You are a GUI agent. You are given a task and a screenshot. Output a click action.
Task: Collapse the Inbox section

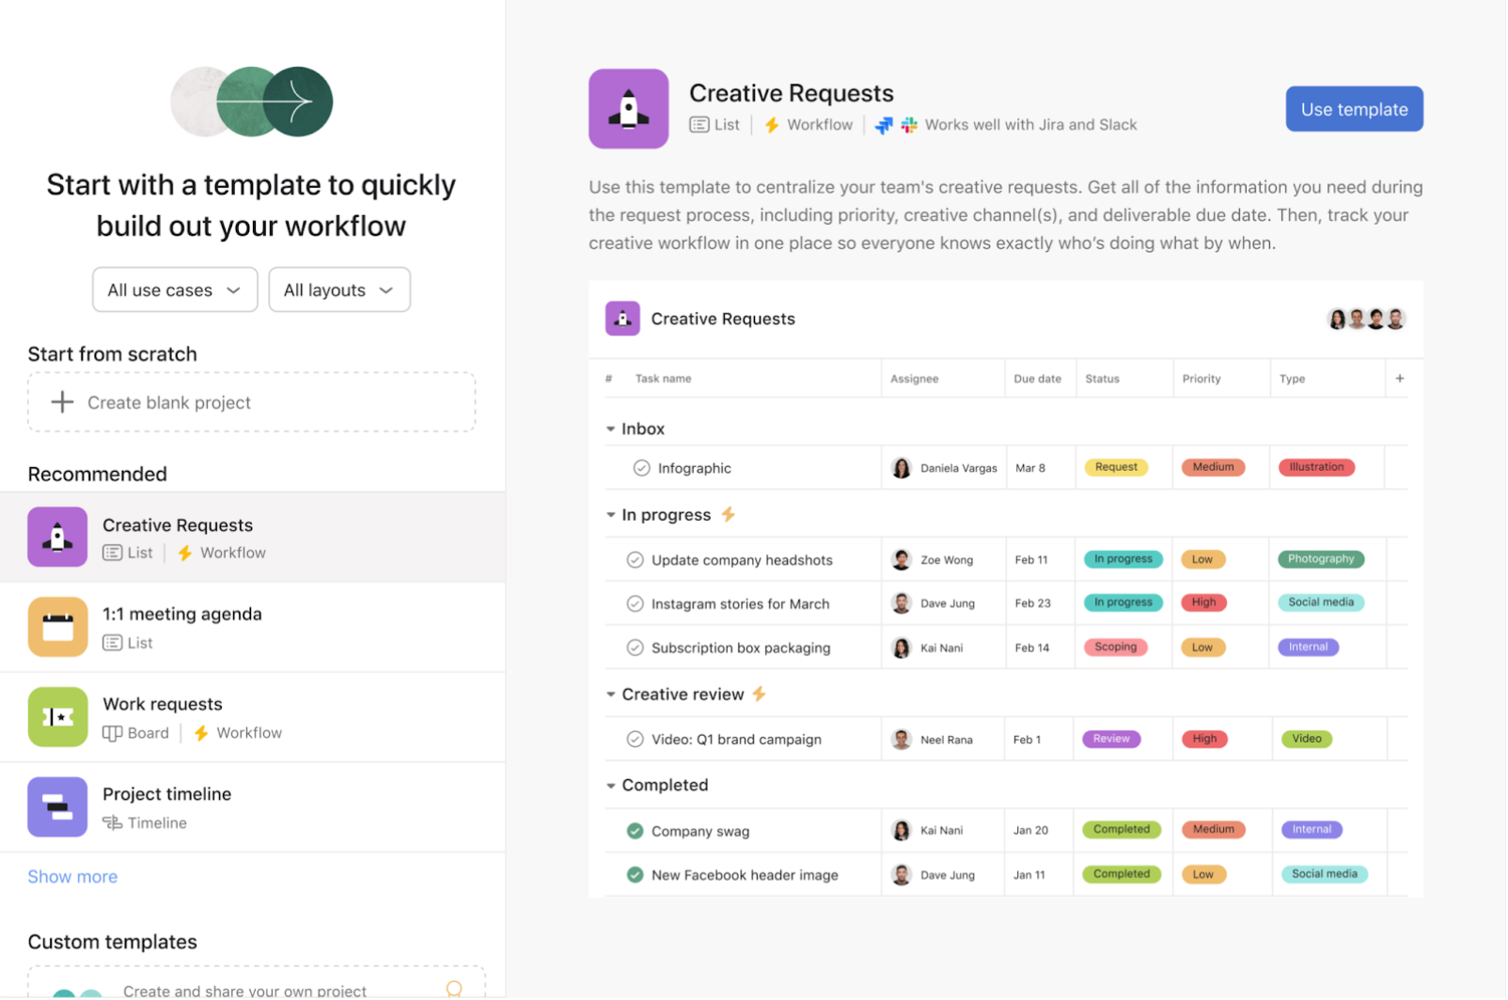click(x=611, y=430)
